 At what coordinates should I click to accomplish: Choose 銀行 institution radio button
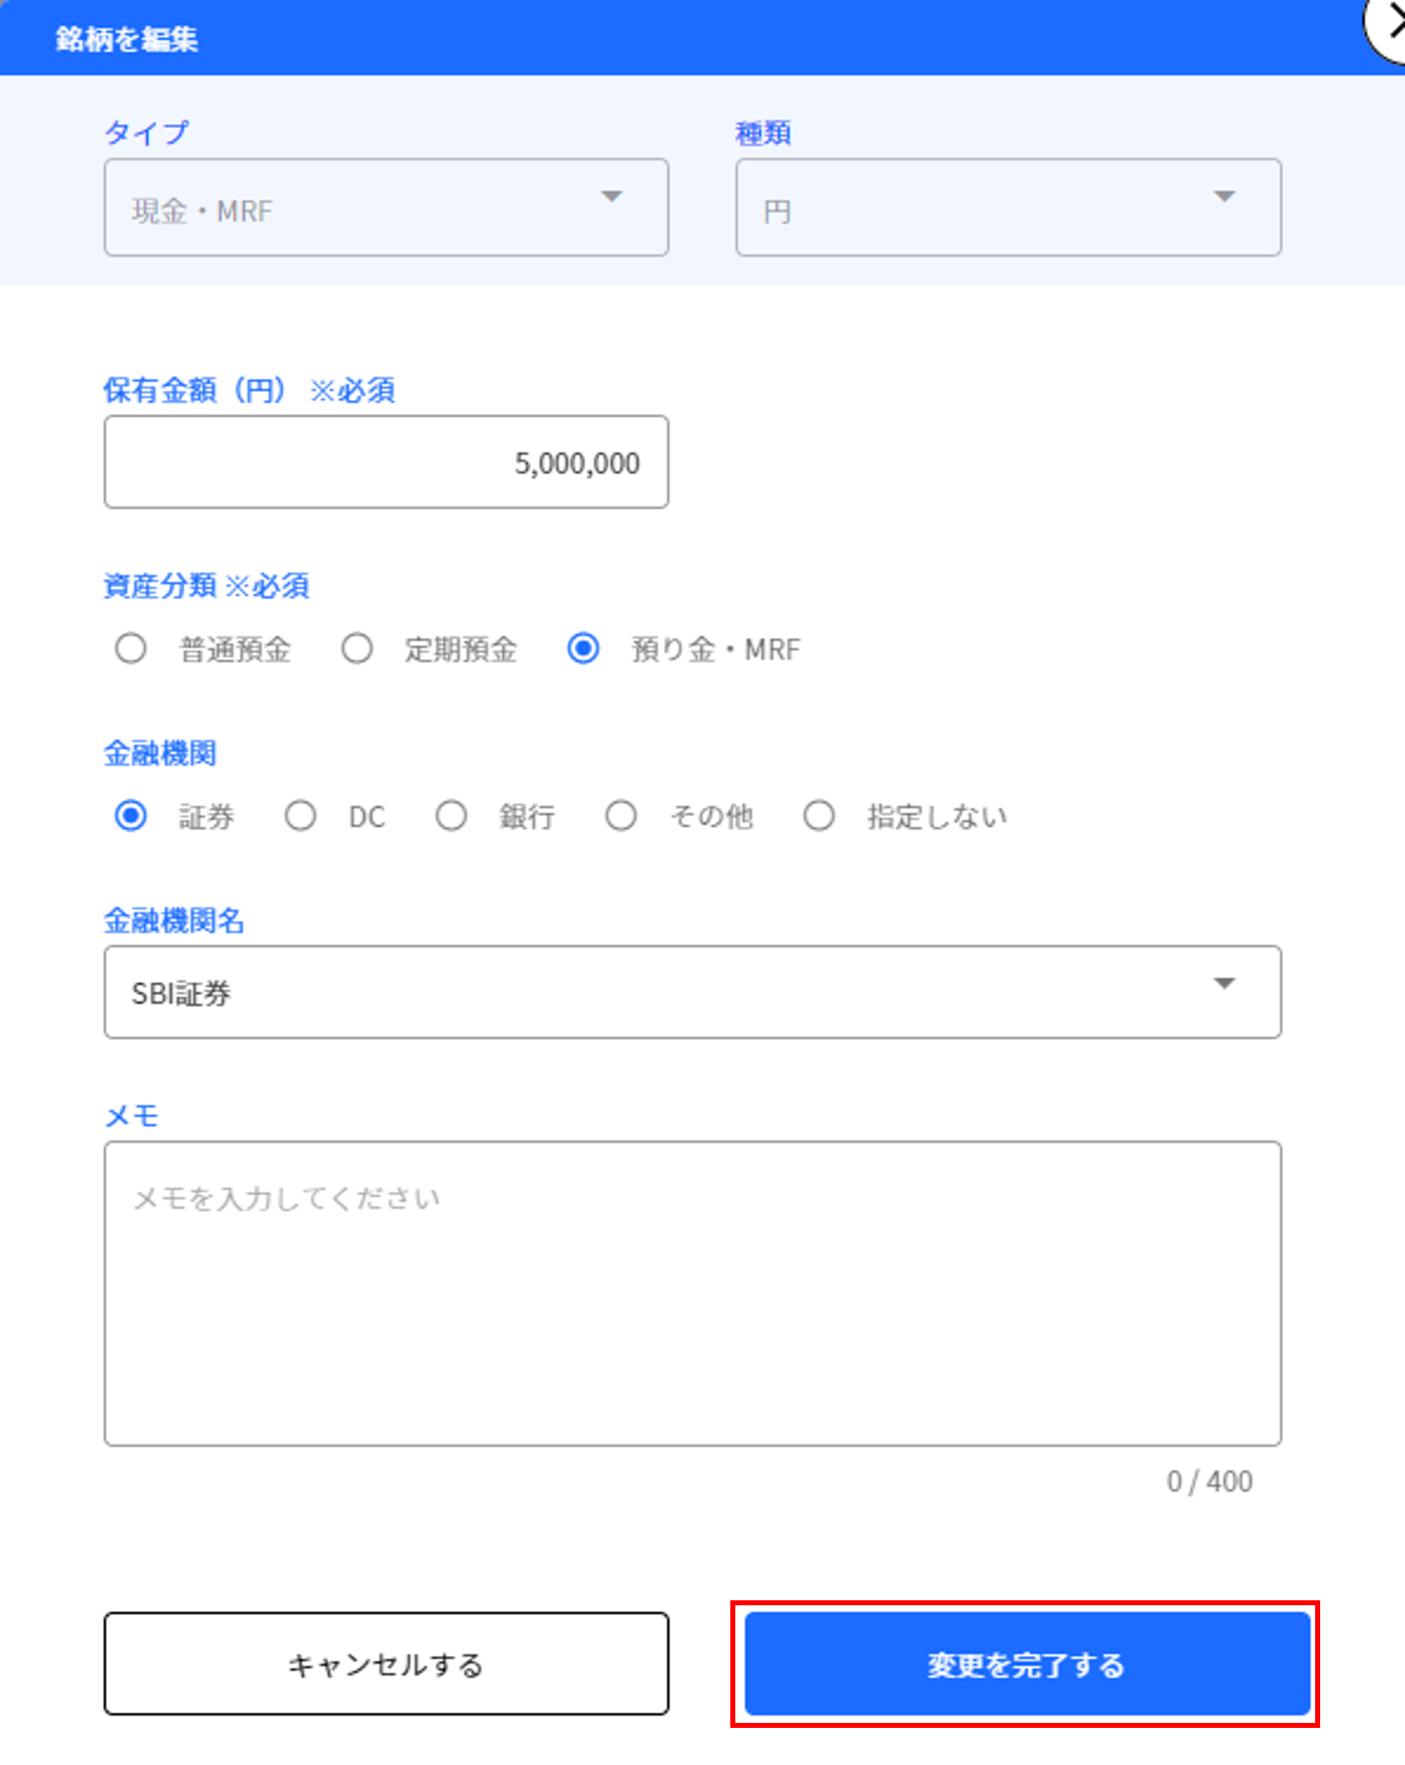[x=451, y=817]
